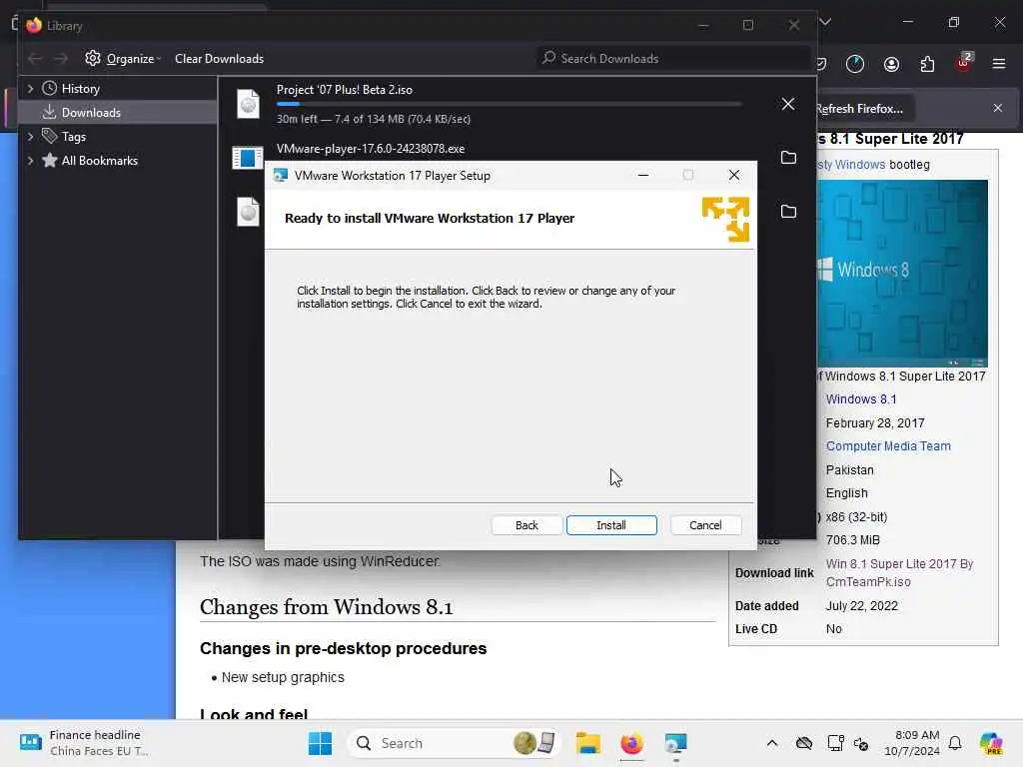Open the Windows 8.1 link on page

coord(860,399)
